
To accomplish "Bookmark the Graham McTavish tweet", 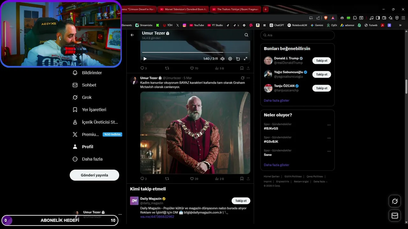I will 242,179.
